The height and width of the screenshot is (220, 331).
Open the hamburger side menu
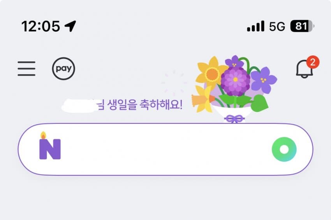pyautogui.click(x=26, y=69)
